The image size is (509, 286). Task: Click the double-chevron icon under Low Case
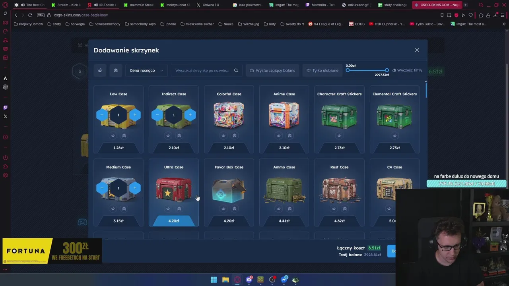coord(124,135)
